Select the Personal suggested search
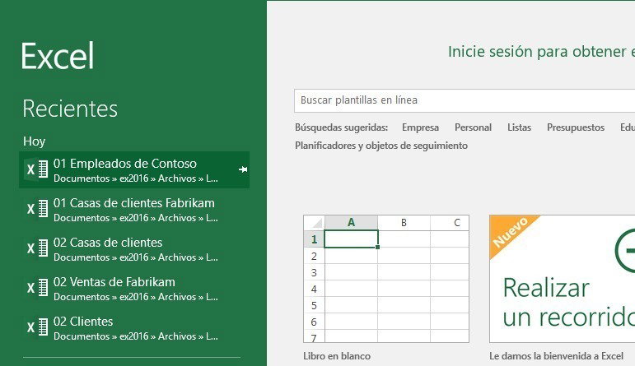635x366 pixels. click(x=473, y=127)
